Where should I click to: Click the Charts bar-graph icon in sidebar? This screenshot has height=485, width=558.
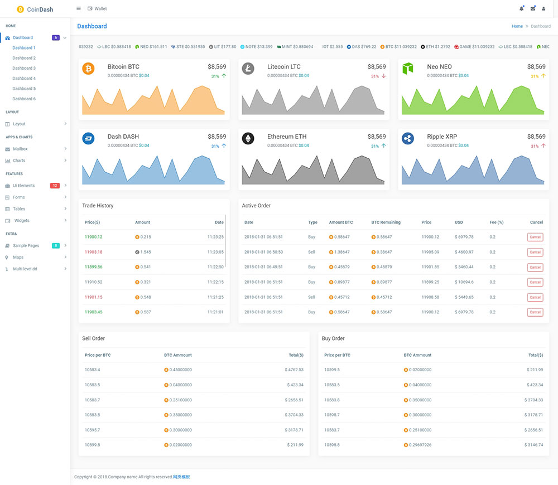7,161
